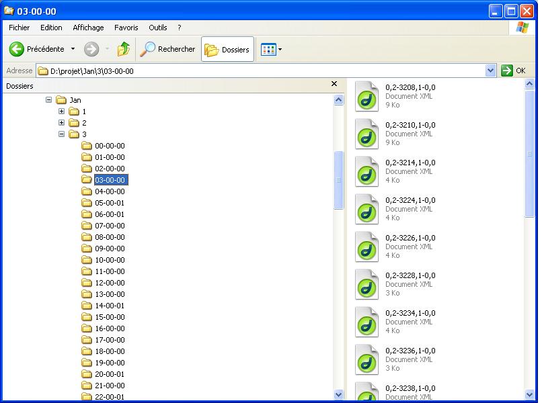Click the 16-00-00 folder icon
This screenshot has height=403, width=542.
[x=87, y=328]
